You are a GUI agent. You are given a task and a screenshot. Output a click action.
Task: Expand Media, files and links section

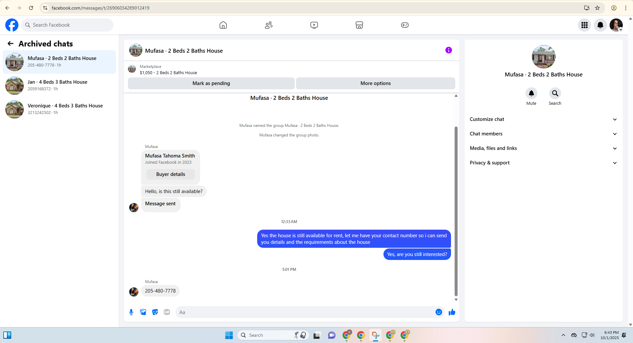(x=543, y=148)
